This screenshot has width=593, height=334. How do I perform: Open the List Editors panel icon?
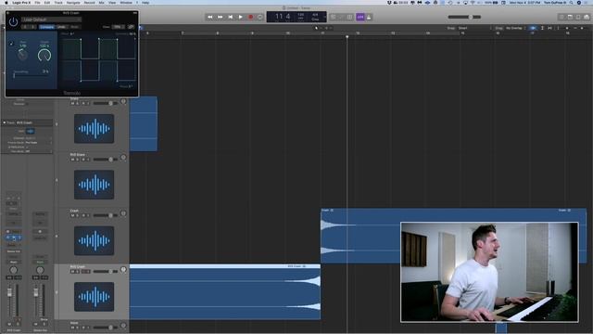click(x=562, y=17)
